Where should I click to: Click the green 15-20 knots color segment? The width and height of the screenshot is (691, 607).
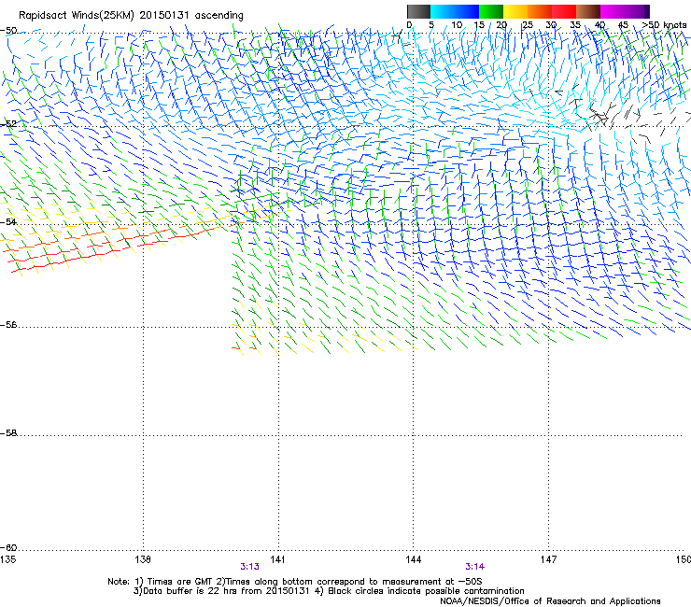(x=491, y=11)
